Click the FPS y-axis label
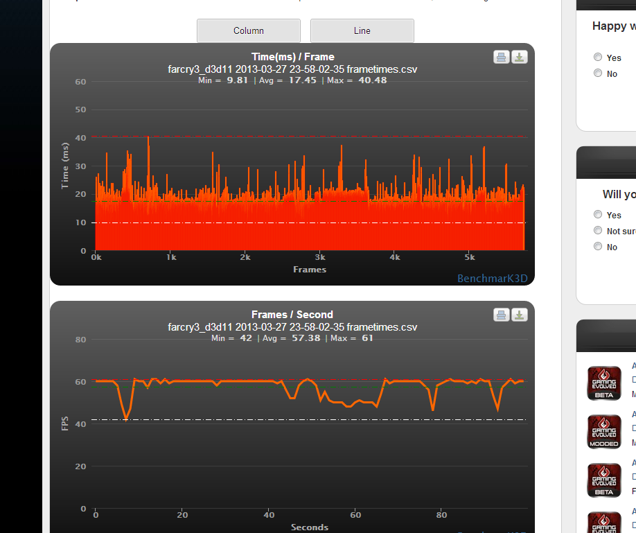This screenshot has width=636, height=533. pyautogui.click(x=65, y=423)
